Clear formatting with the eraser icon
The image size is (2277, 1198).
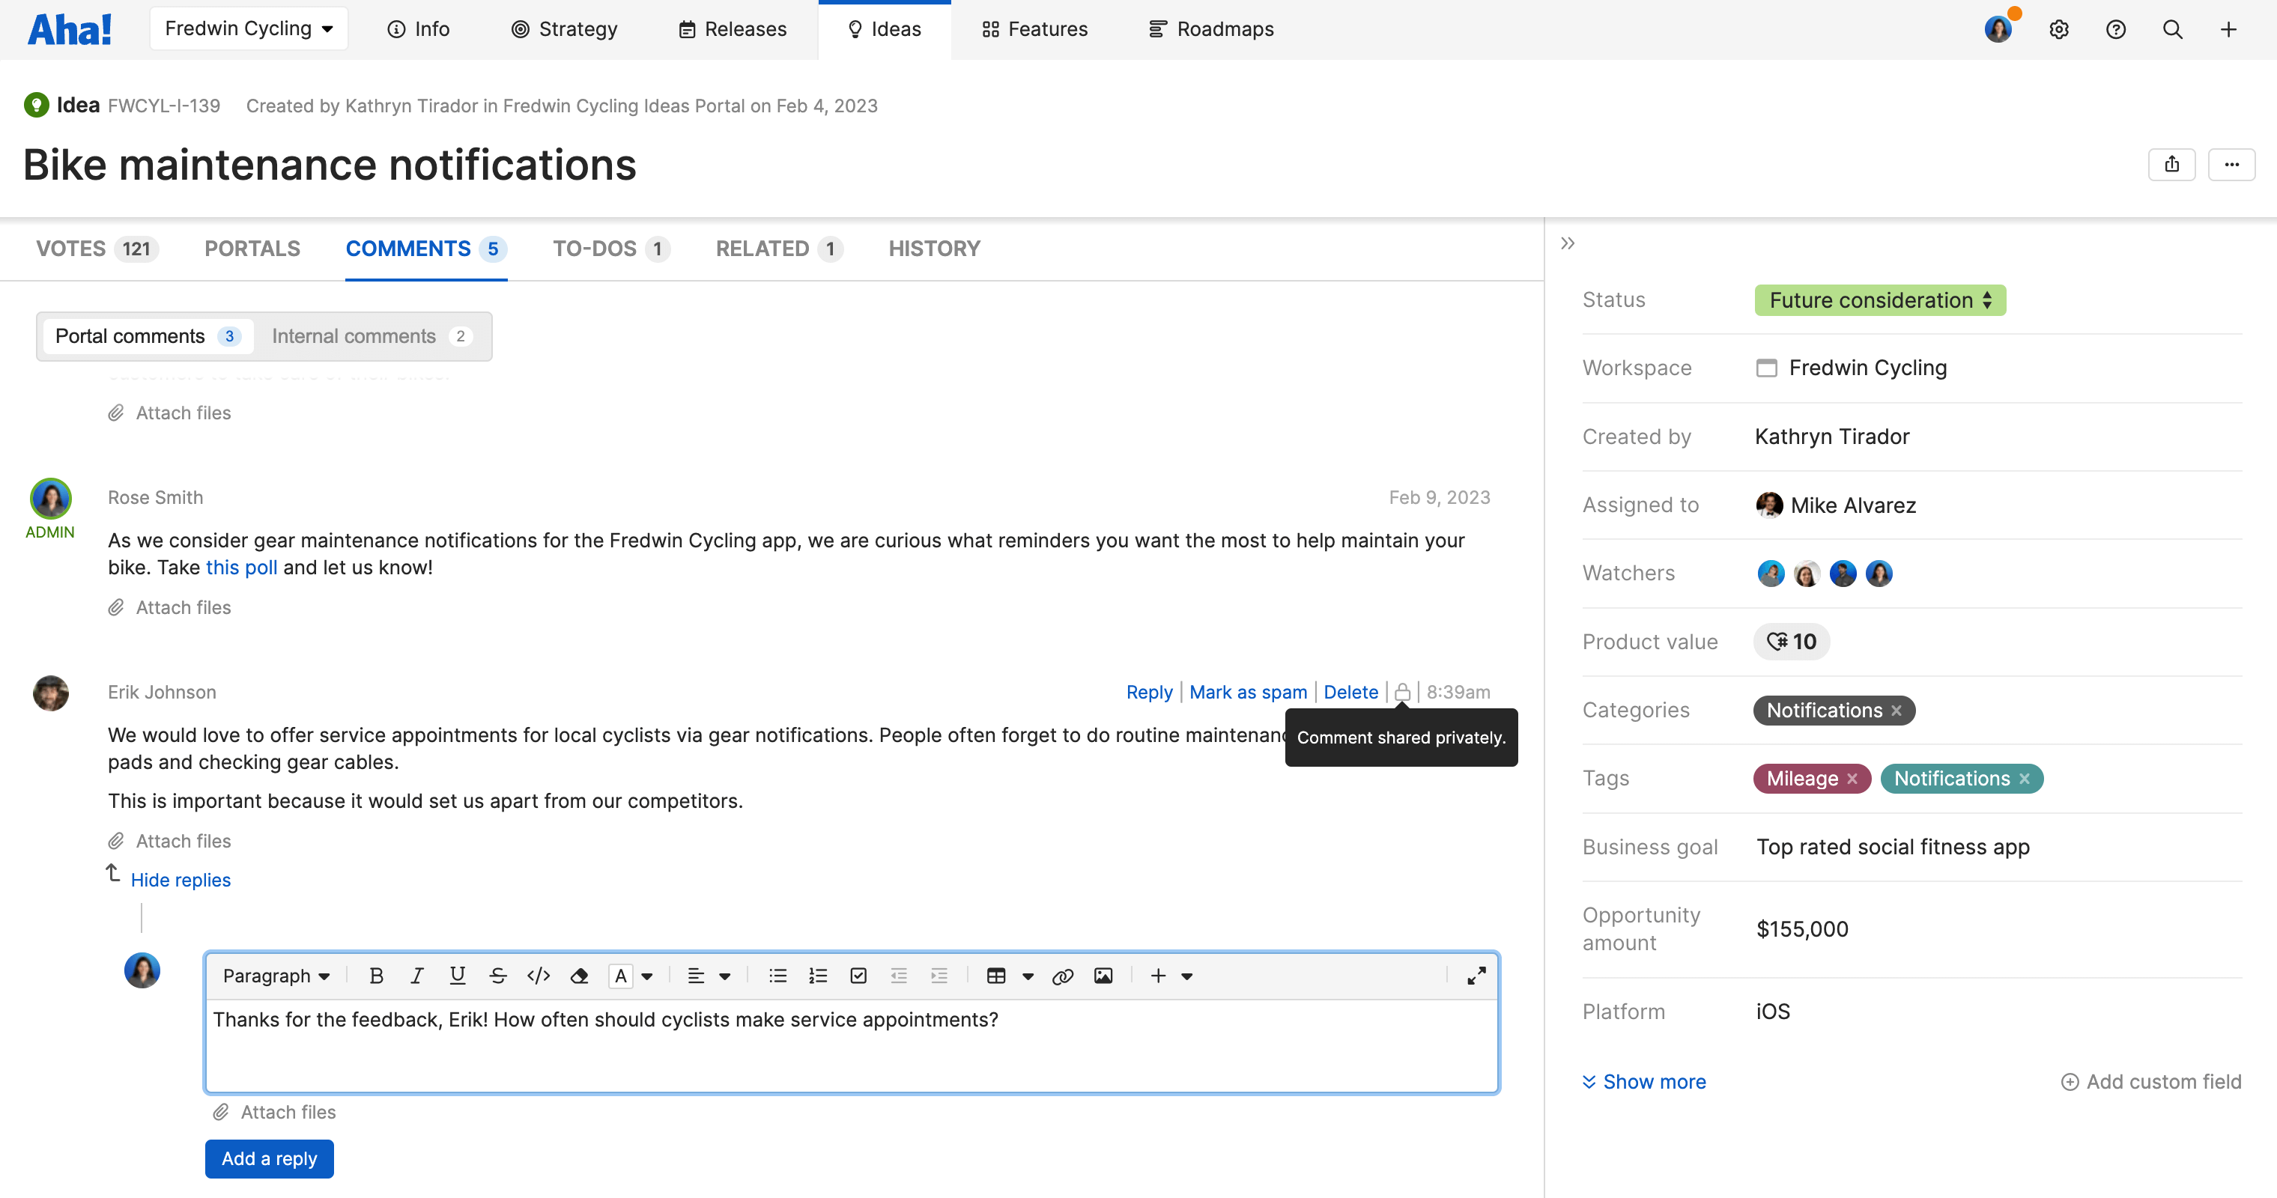[579, 976]
